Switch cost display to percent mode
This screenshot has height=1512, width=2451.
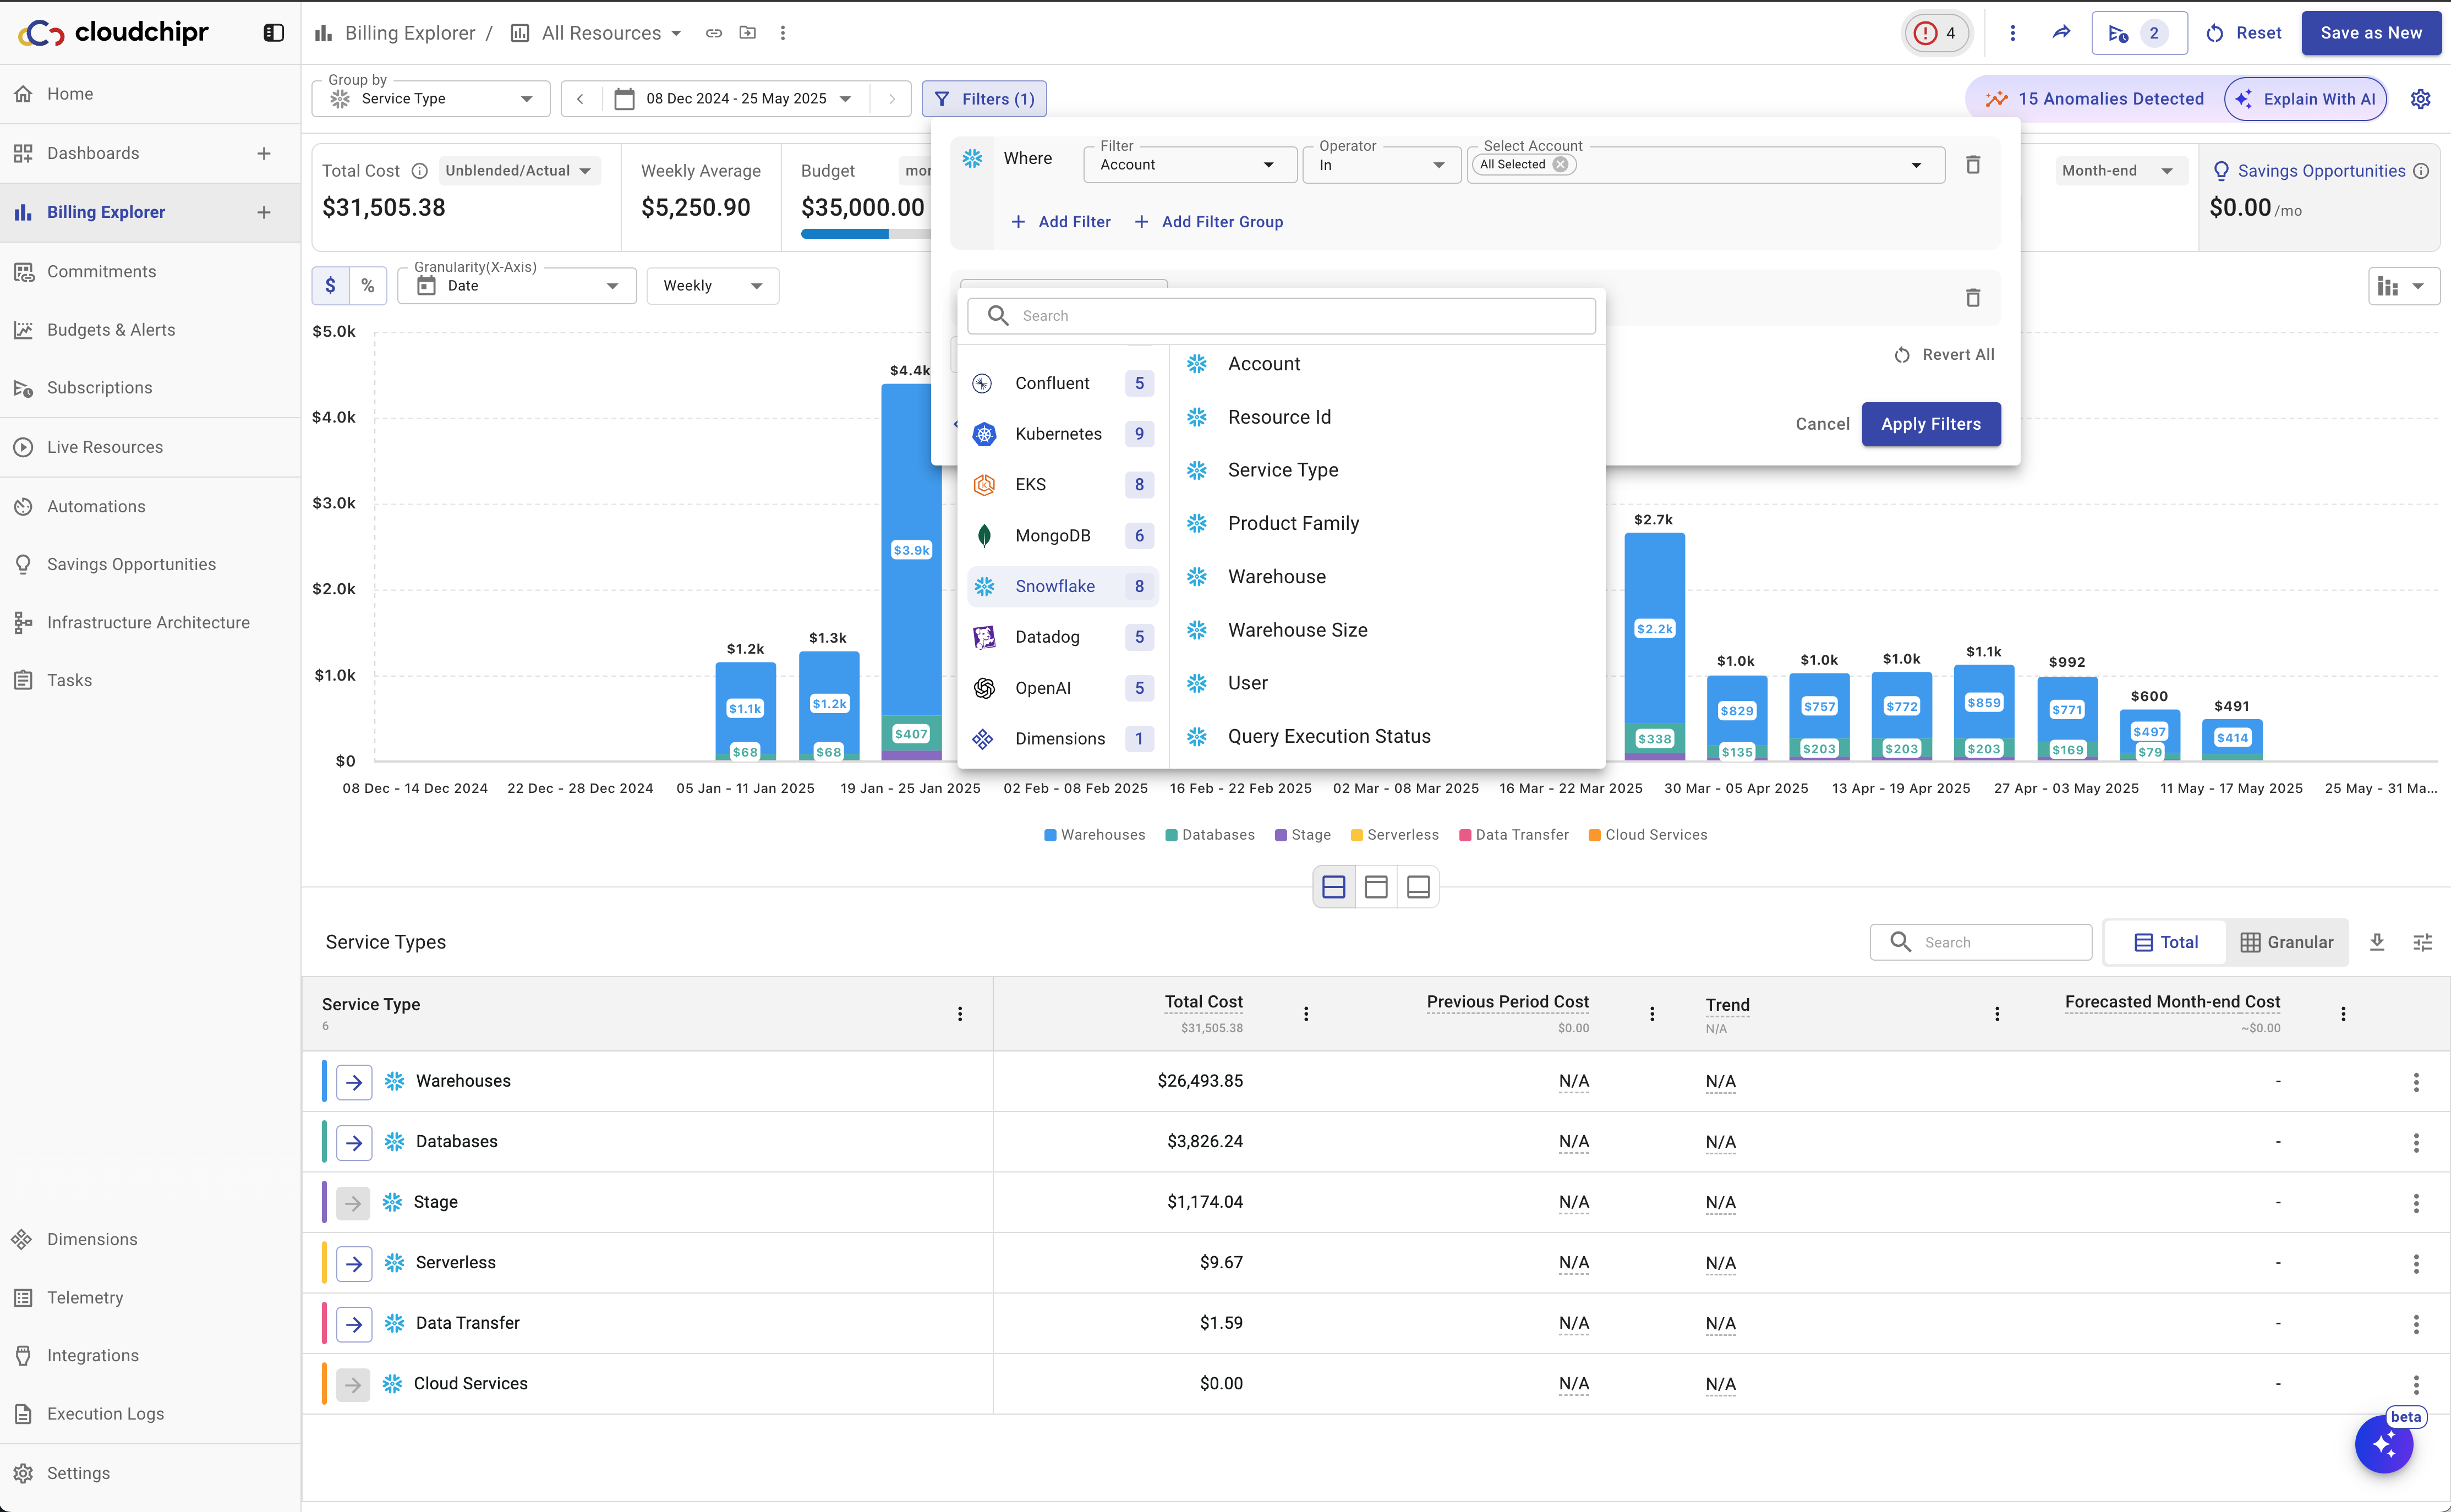[368, 286]
